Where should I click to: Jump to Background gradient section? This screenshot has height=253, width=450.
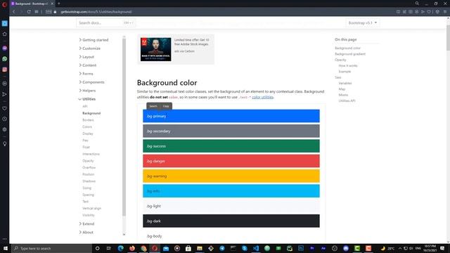350,54
